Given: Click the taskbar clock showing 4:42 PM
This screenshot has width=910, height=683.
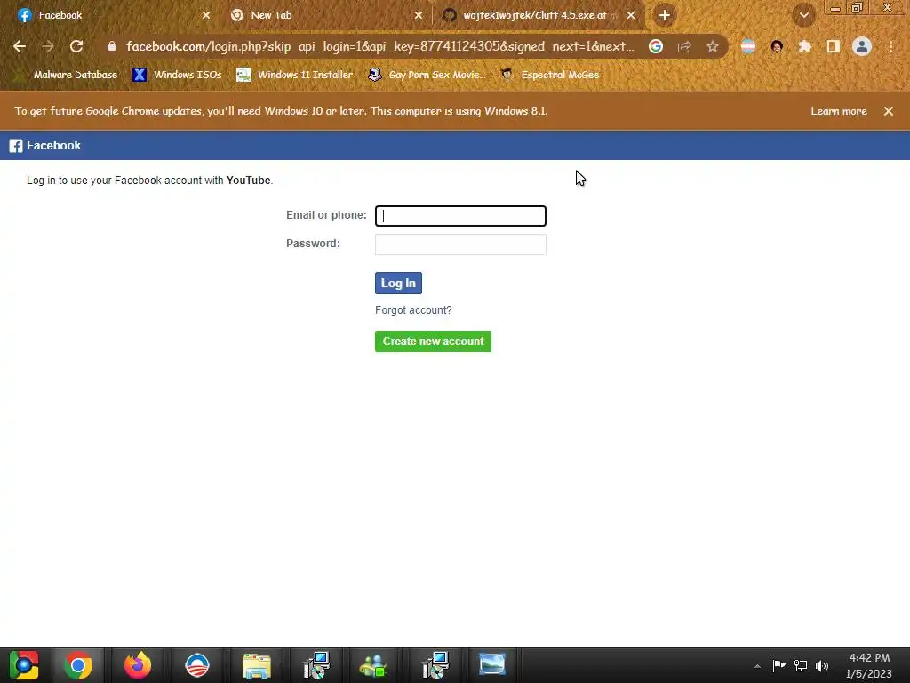Looking at the screenshot, I should point(869,665).
